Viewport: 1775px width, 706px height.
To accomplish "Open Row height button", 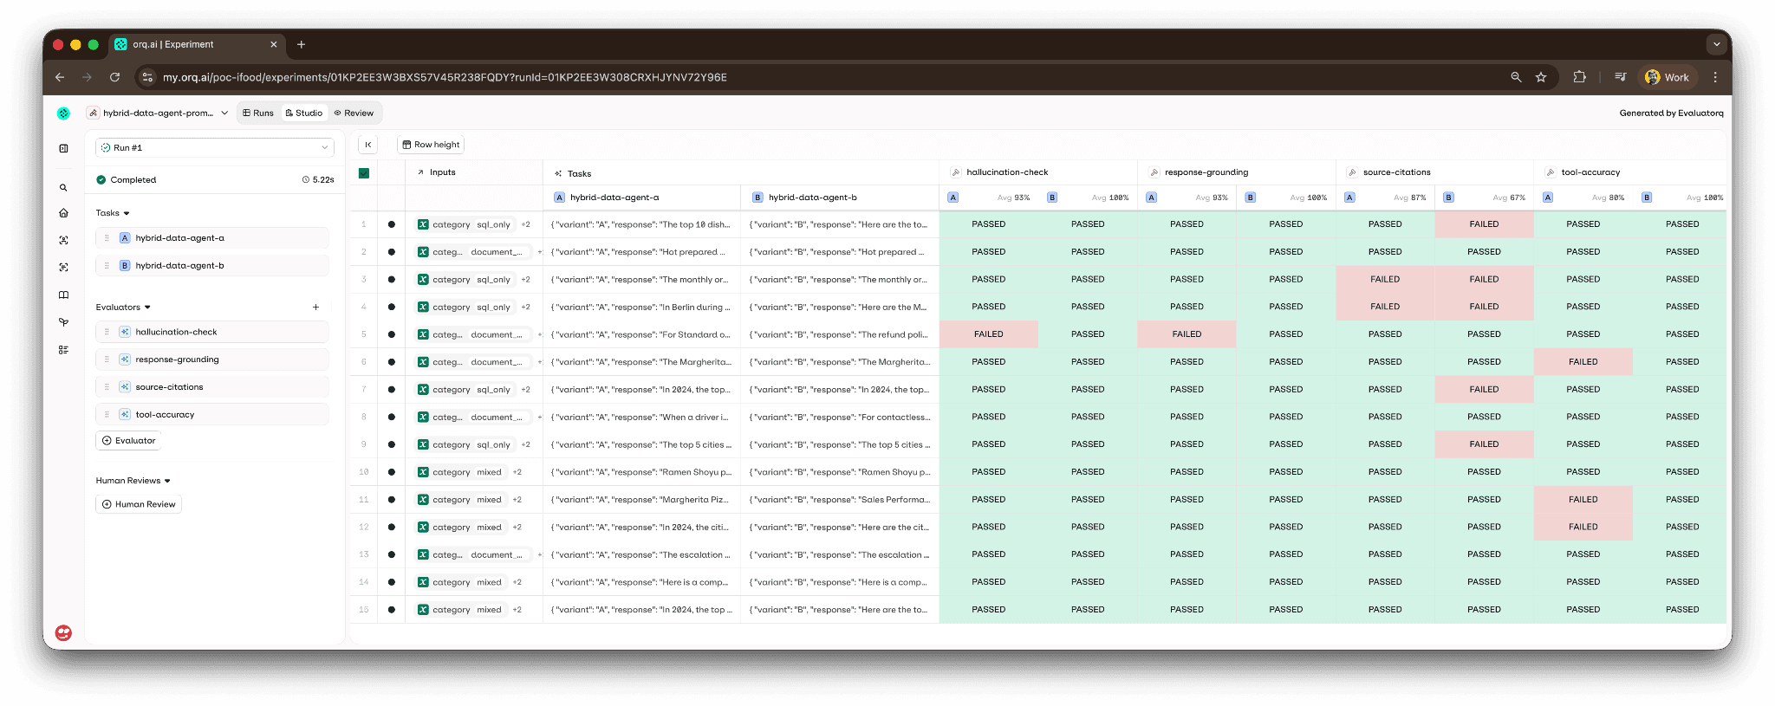I will click(431, 145).
